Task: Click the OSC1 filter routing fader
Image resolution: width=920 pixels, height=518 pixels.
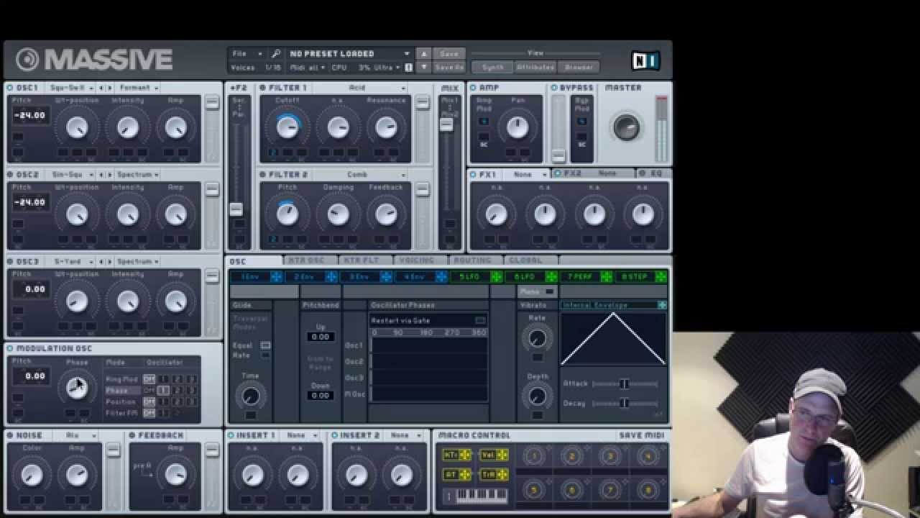Action: [211, 103]
